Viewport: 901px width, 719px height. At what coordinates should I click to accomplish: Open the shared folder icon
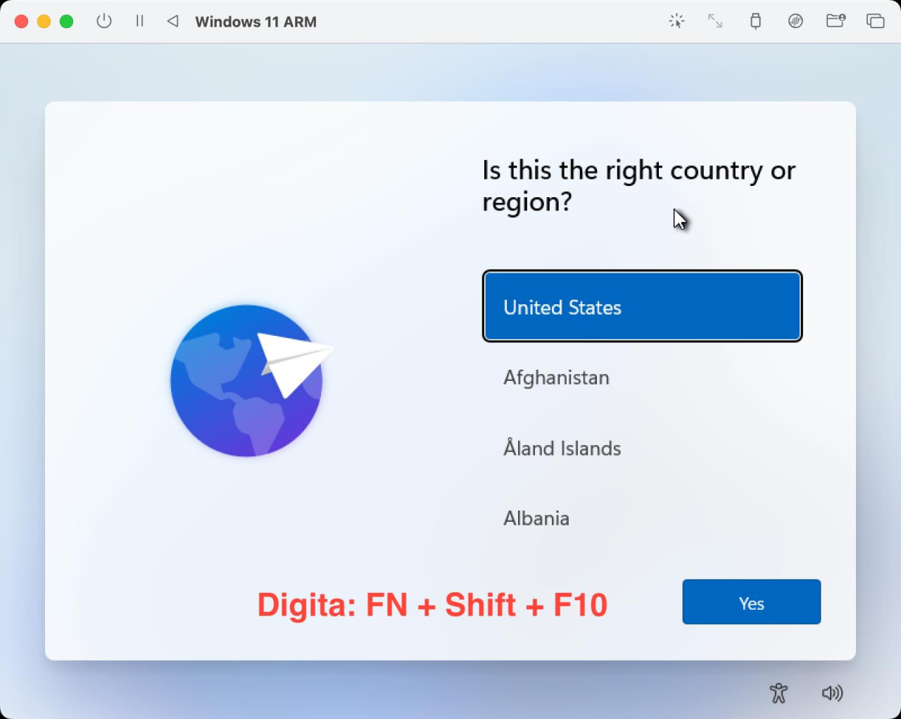pyautogui.click(x=836, y=21)
